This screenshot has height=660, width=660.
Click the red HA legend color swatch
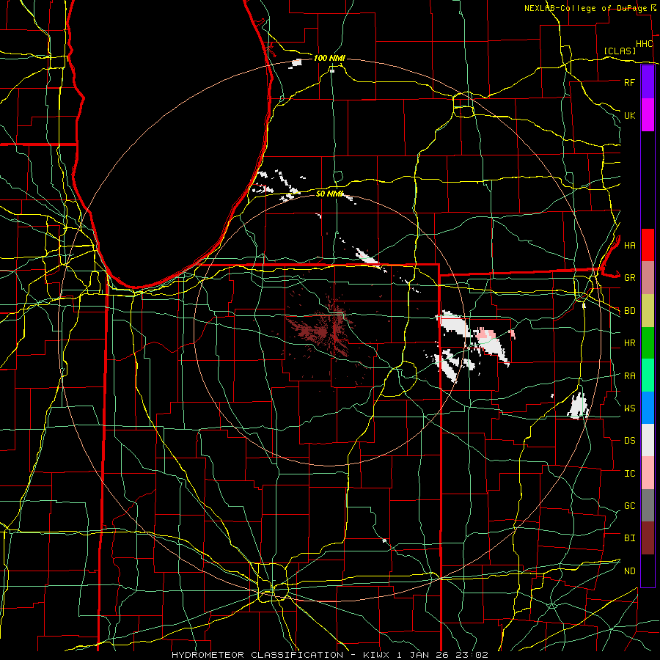pyautogui.click(x=648, y=245)
